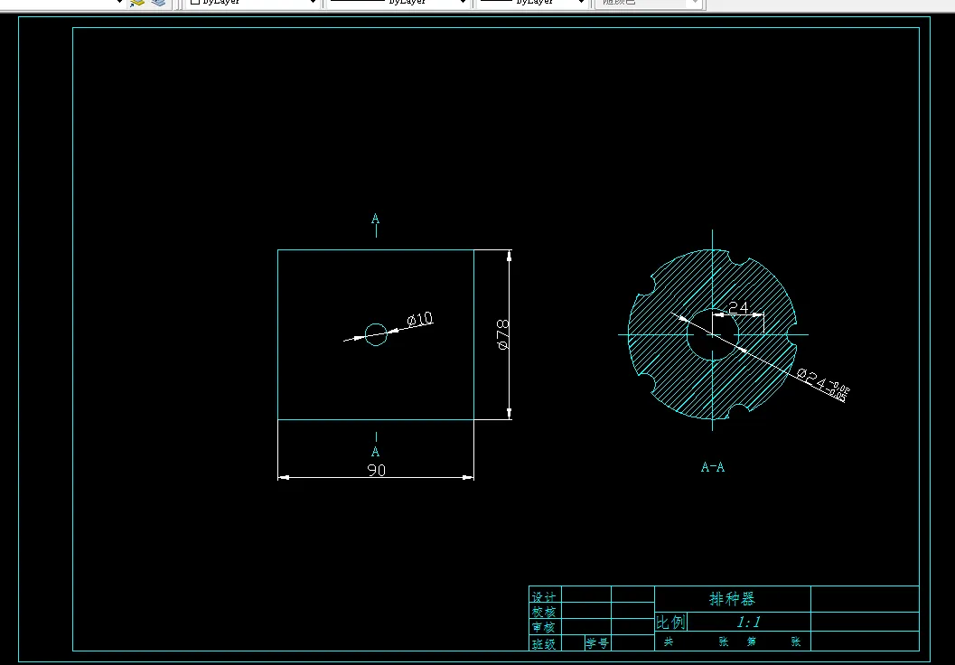This screenshot has width=955, height=665.
Task: Click the 第 character in the title block
Action: click(x=752, y=642)
